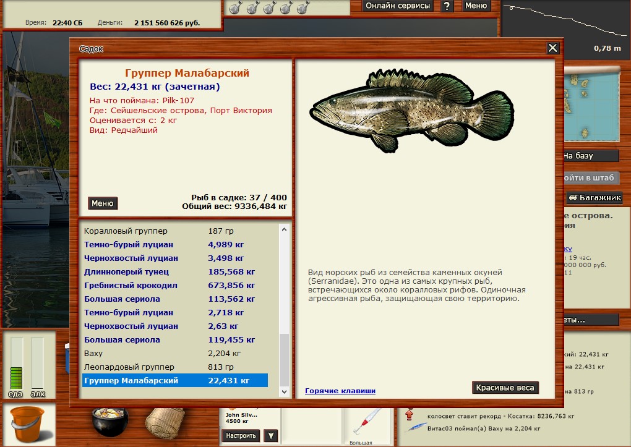Expand the dropdown arrow next to Настроить
This screenshot has height=447, width=631.
(271, 436)
